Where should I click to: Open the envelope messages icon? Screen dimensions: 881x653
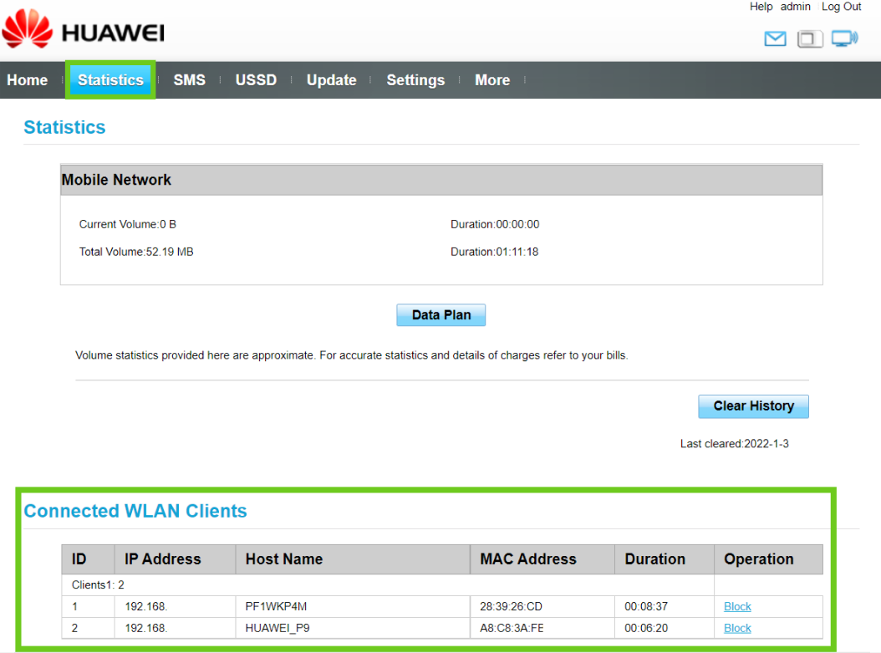pos(775,38)
